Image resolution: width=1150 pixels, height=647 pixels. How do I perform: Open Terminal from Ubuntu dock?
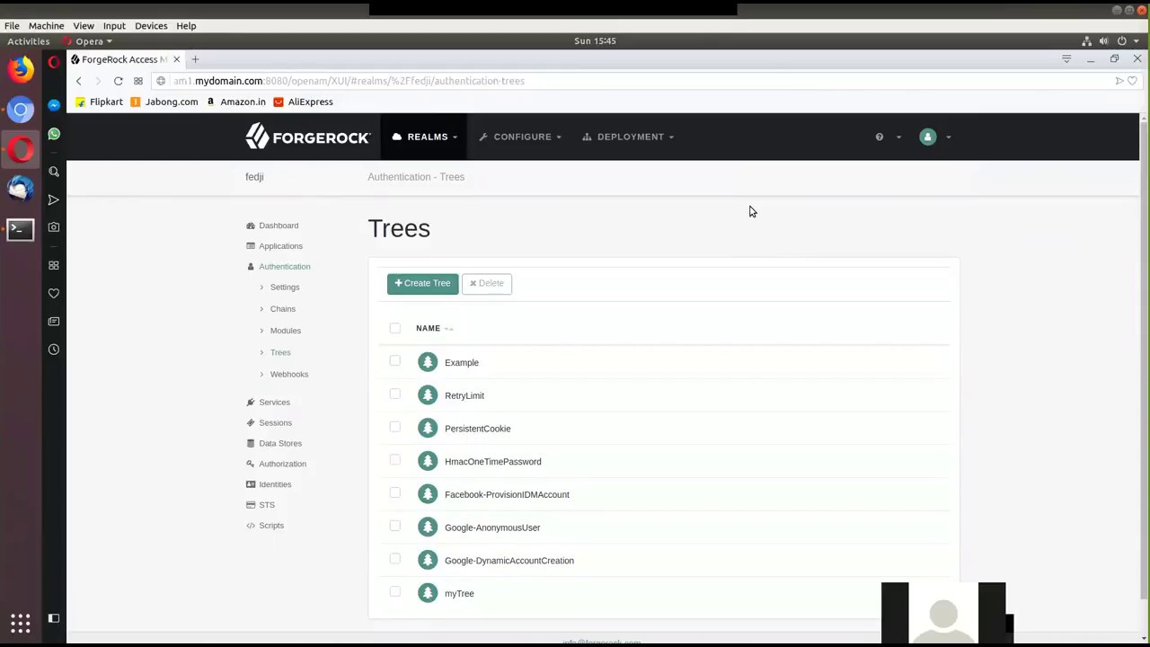click(x=21, y=228)
